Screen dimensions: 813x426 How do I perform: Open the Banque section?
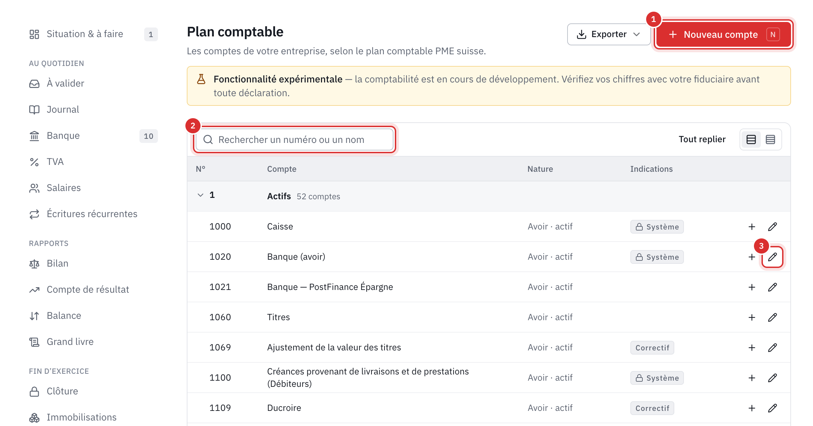(93, 136)
